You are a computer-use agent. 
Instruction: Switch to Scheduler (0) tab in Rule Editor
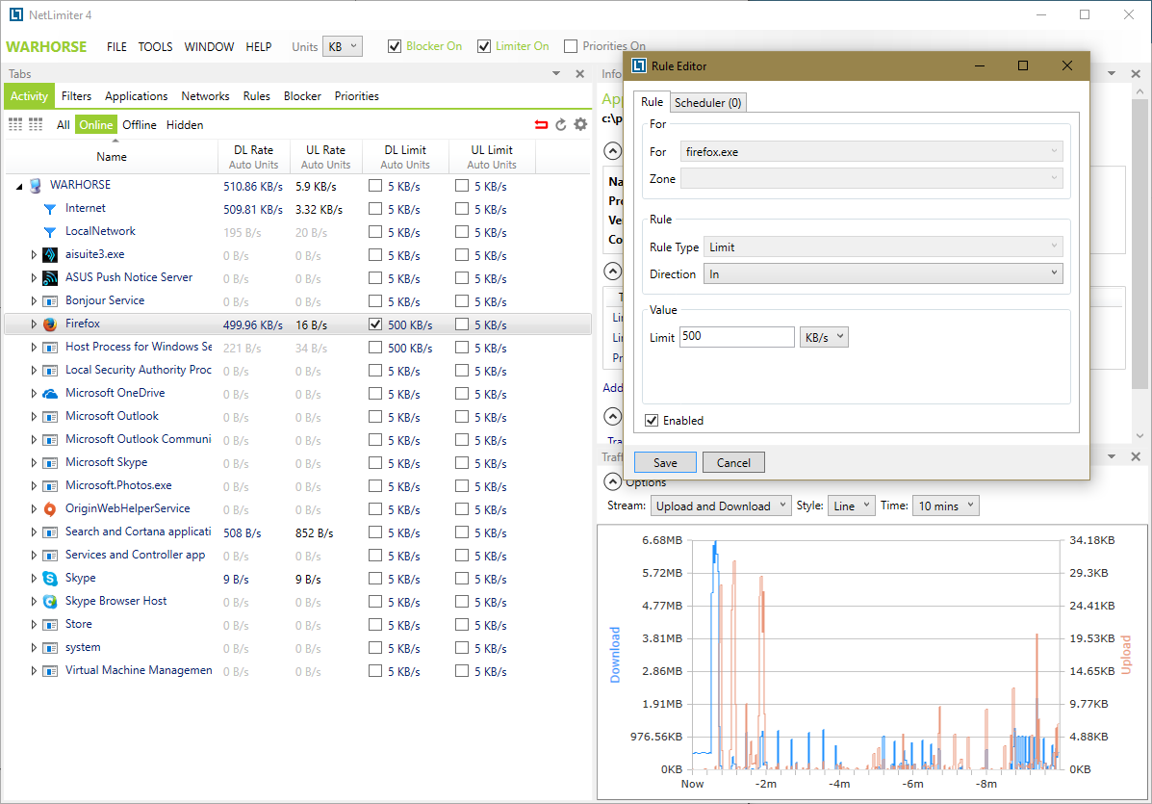pyautogui.click(x=707, y=102)
